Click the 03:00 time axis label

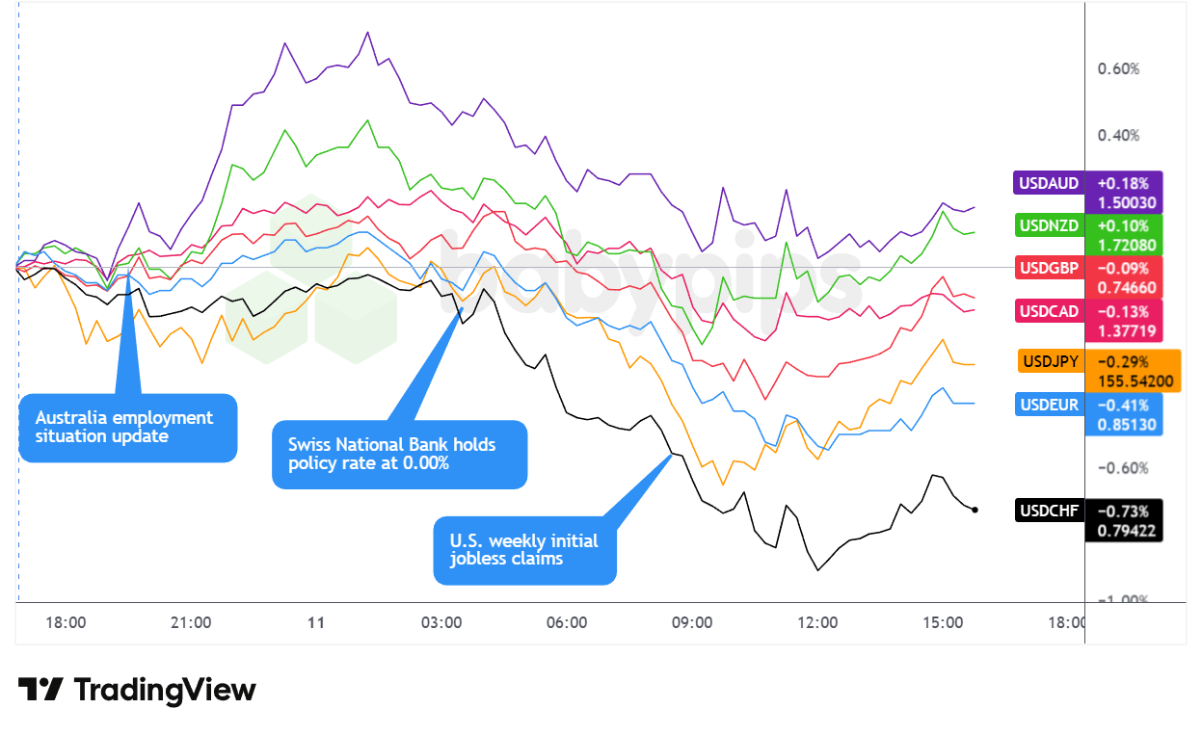(x=441, y=622)
